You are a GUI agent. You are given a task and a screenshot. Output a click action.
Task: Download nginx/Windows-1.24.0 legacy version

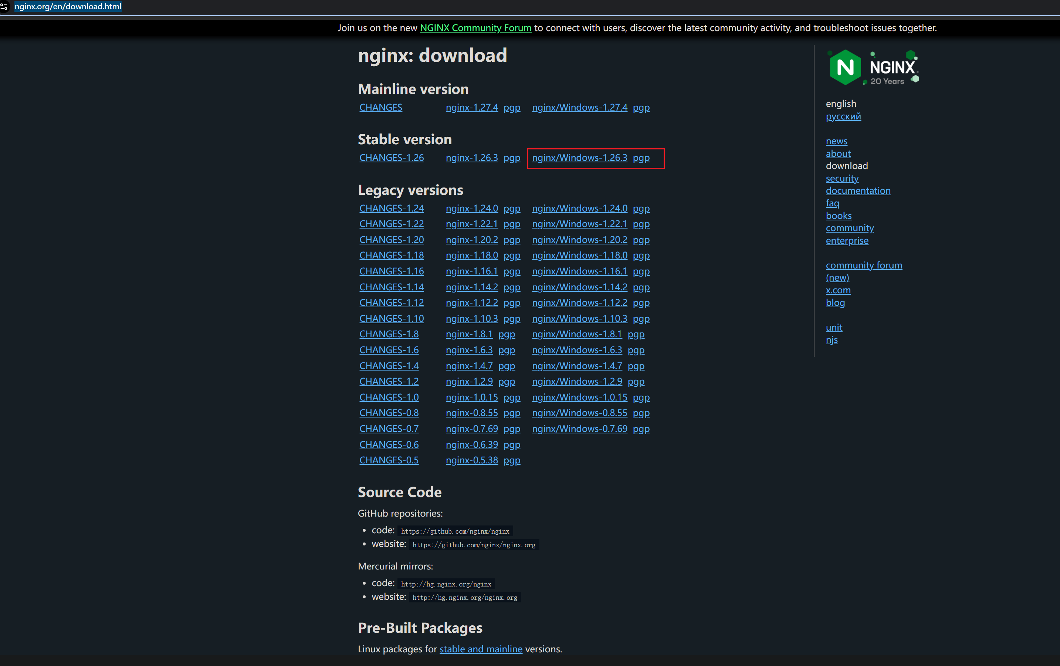(579, 208)
